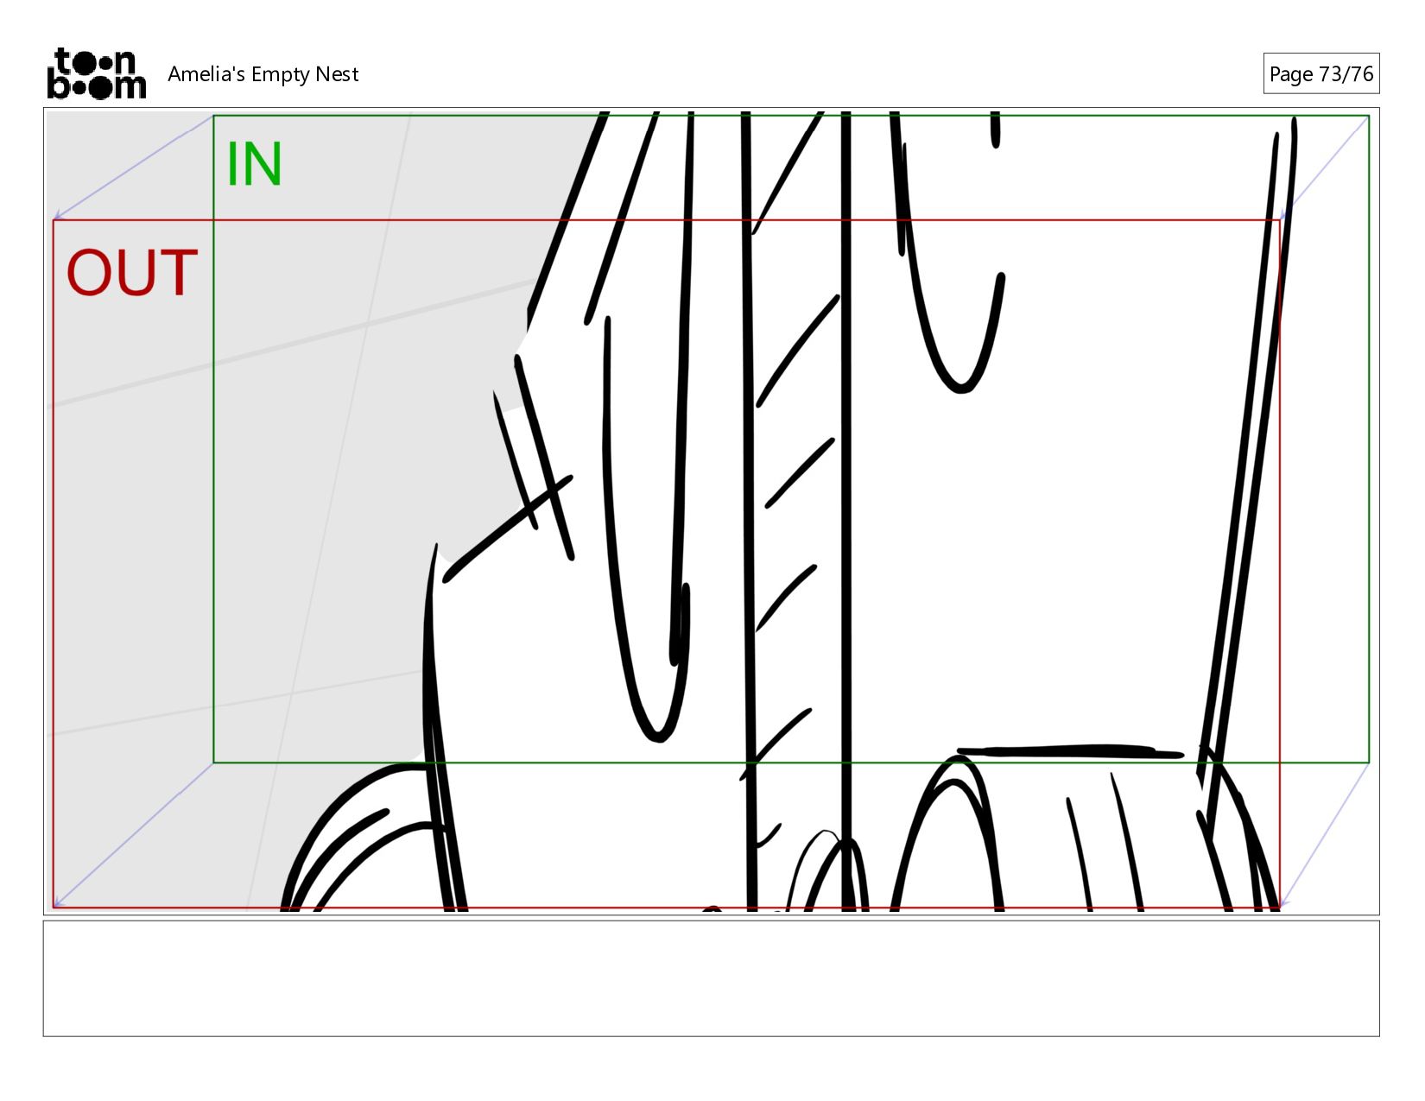Click the empty caption box below the panel

[711, 978]
